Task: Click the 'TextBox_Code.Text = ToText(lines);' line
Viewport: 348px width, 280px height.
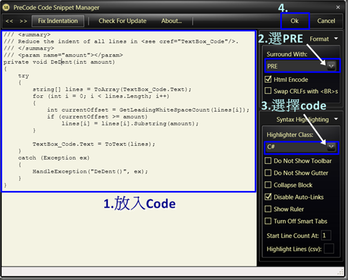Action: tap(94, 144)
